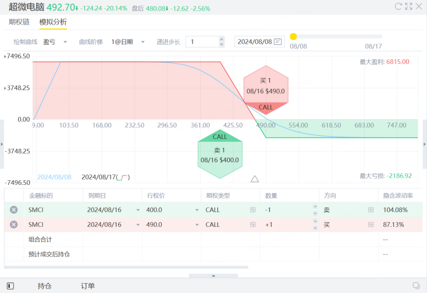Click the pop-out window icon at bottom right
Image resolution: width=427 pixels, height=293 pixels.
tap(416, 285)
